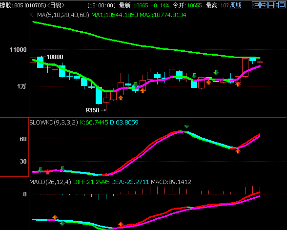Select the K:66.7445 value
The width and height of the screenshot is (287, 230).
click(x=94, y=122)
